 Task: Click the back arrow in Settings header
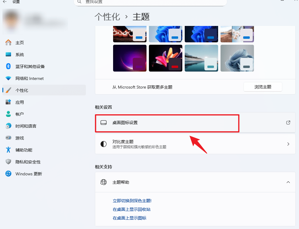tap(5, 1)
